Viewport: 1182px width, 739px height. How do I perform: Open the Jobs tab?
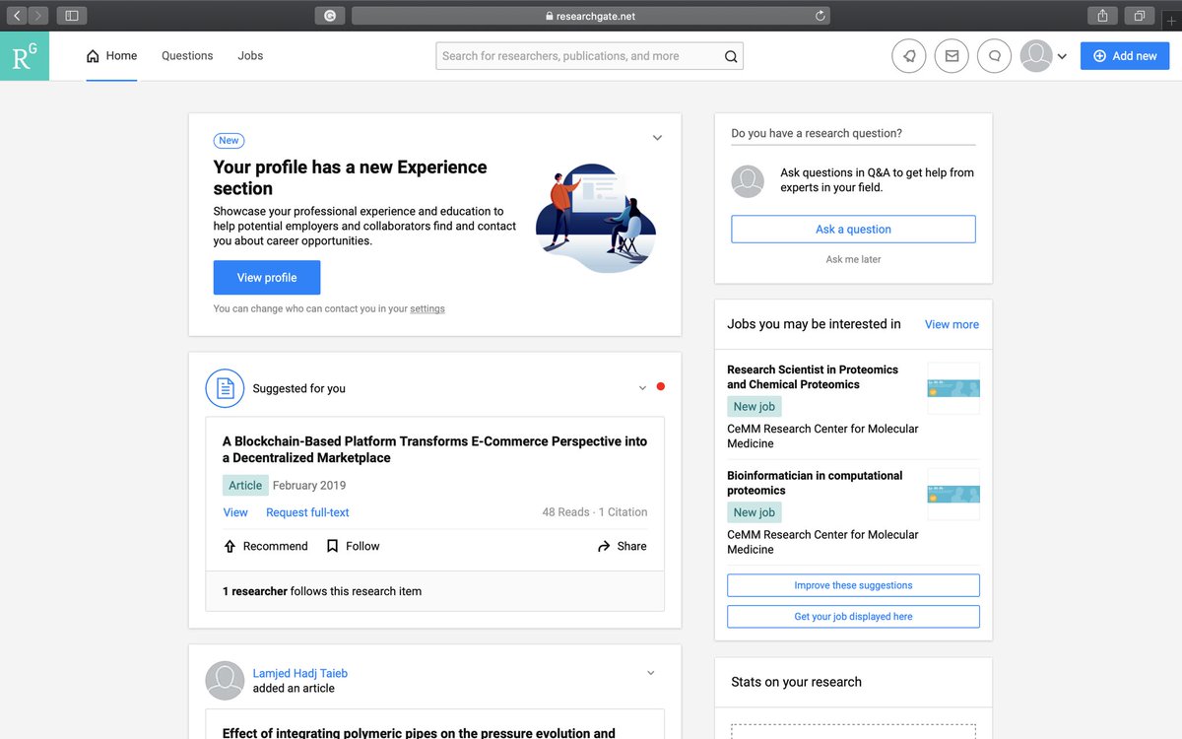(x=250, y=56)
